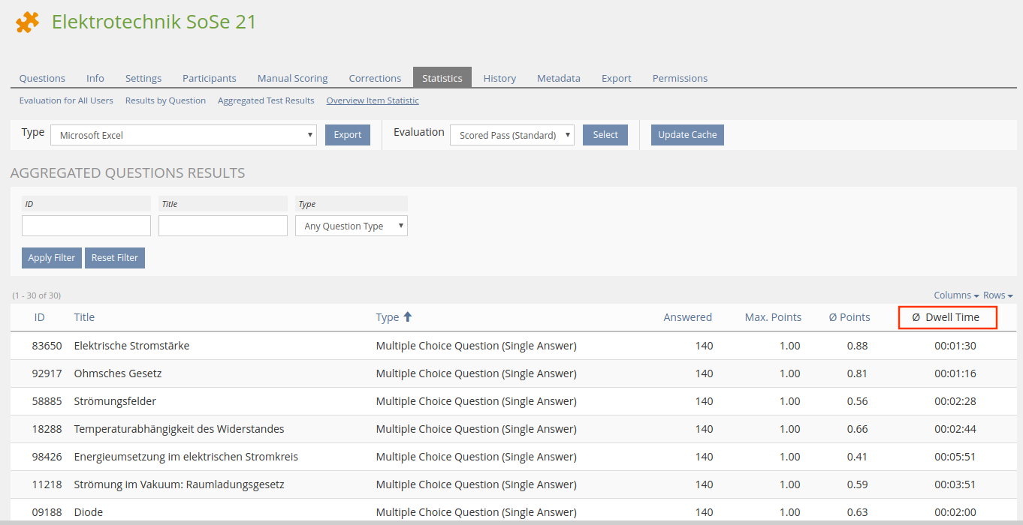Open the Aggregated Test Results link

(266, 100)
